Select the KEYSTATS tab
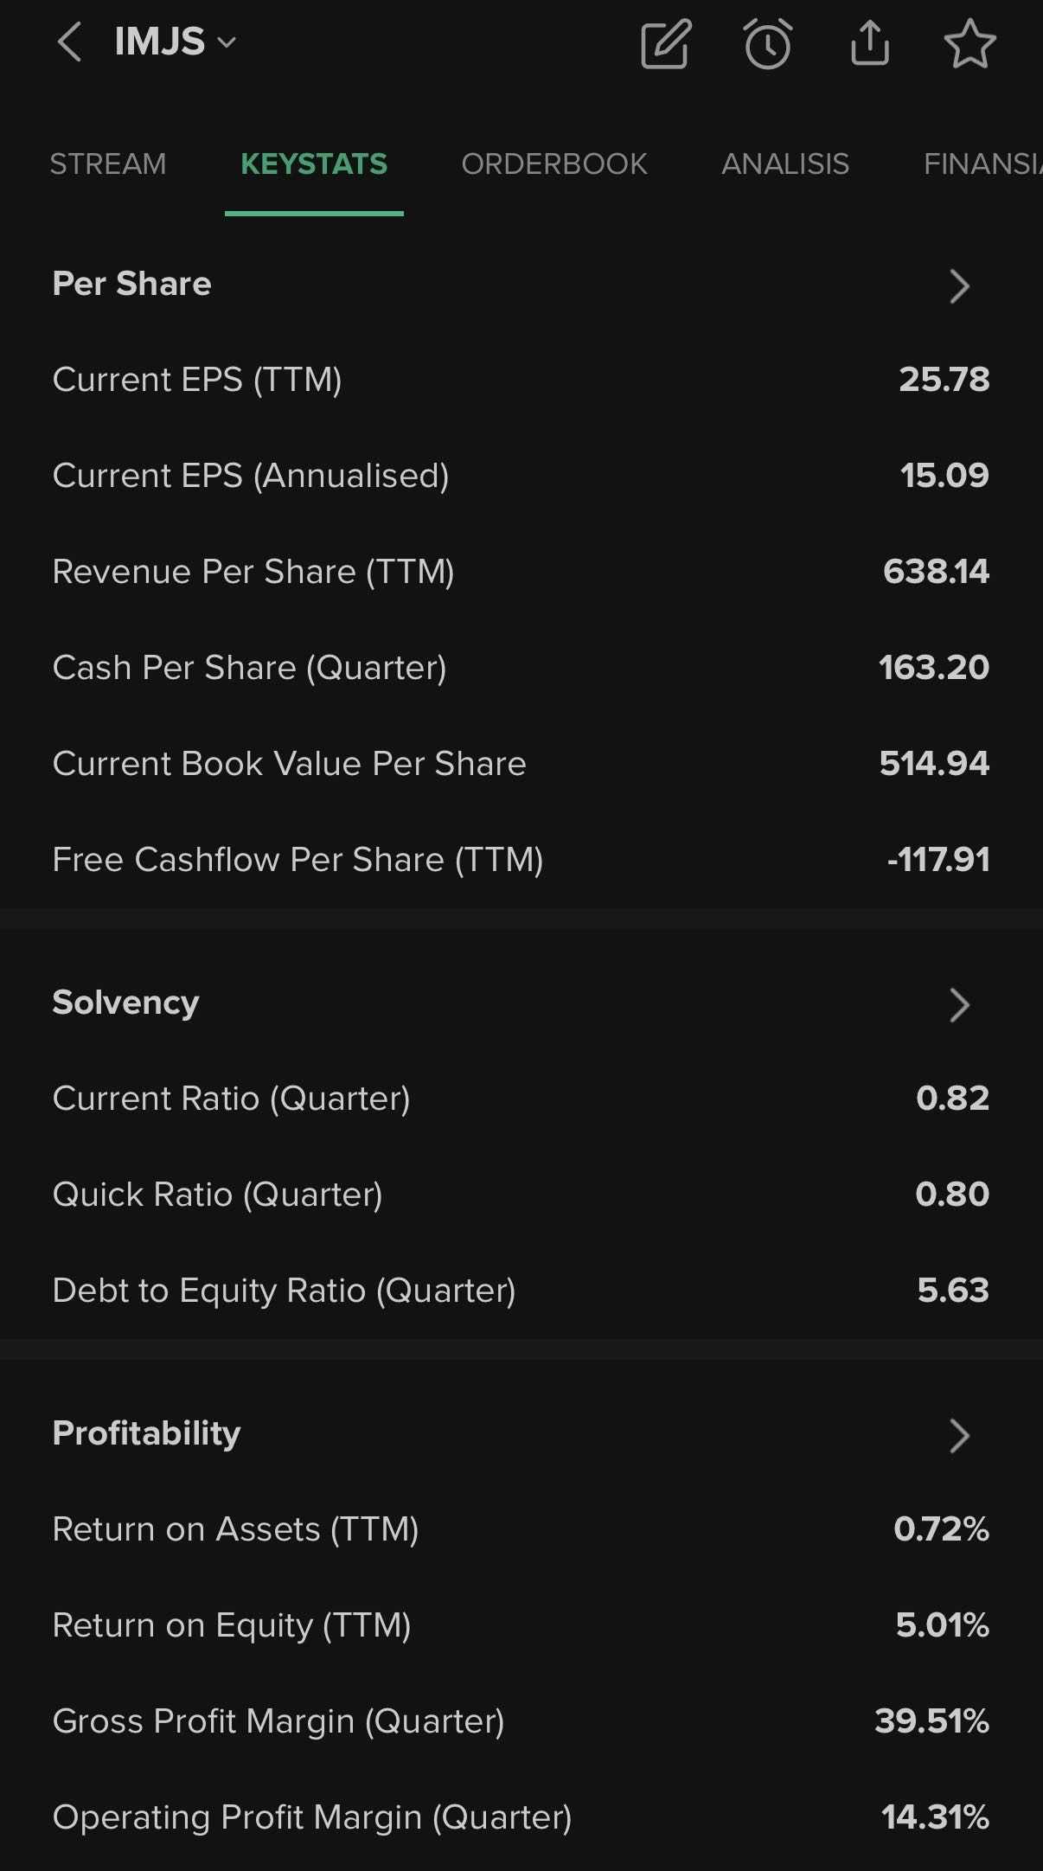Image resolution: width=1043 pixels, height=1871 pixels. coord(314,164)
